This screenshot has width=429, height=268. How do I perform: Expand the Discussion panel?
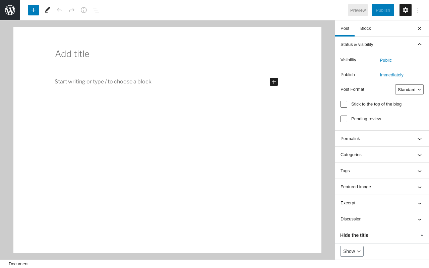382,219
